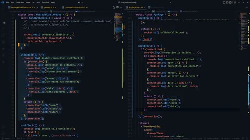Screen dimensions: 250x140
Task: Click socket.off('onVideoCallAccept') line
Action: [166, 33]
